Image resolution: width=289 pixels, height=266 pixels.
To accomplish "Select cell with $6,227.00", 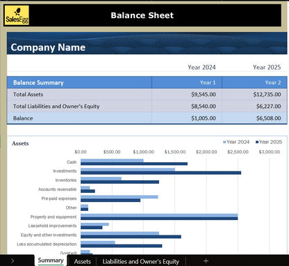I will coord(254,107).
